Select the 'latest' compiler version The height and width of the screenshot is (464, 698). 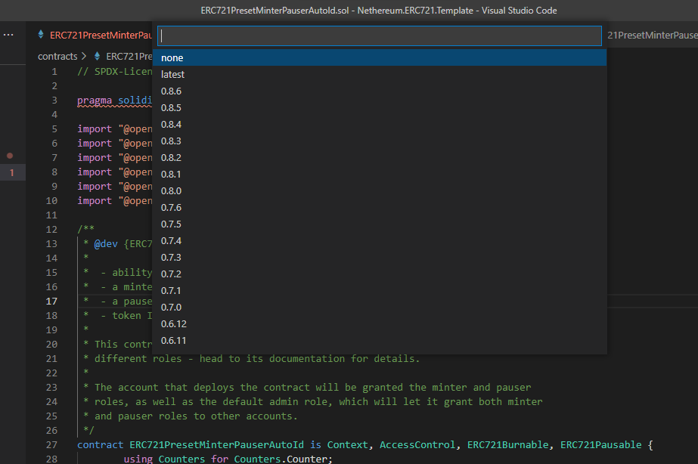tap(380, 74)
